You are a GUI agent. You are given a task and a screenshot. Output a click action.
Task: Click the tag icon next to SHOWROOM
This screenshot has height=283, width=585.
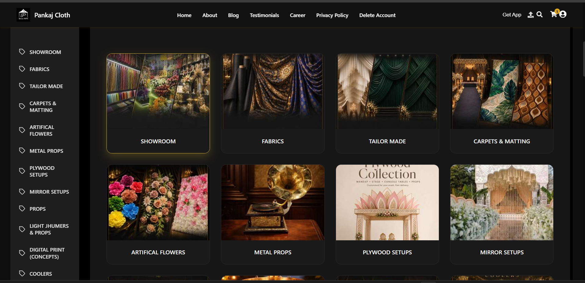point(22,52)
